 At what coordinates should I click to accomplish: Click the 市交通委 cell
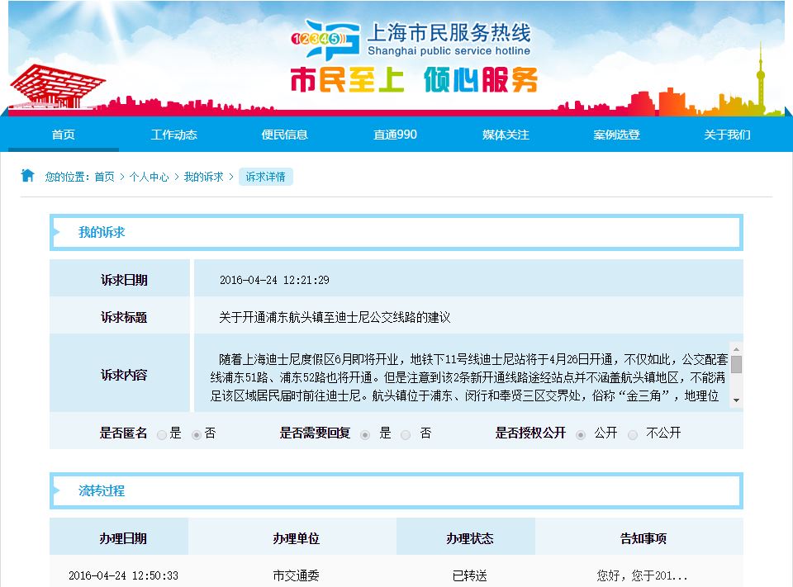(x=297, y=575)
